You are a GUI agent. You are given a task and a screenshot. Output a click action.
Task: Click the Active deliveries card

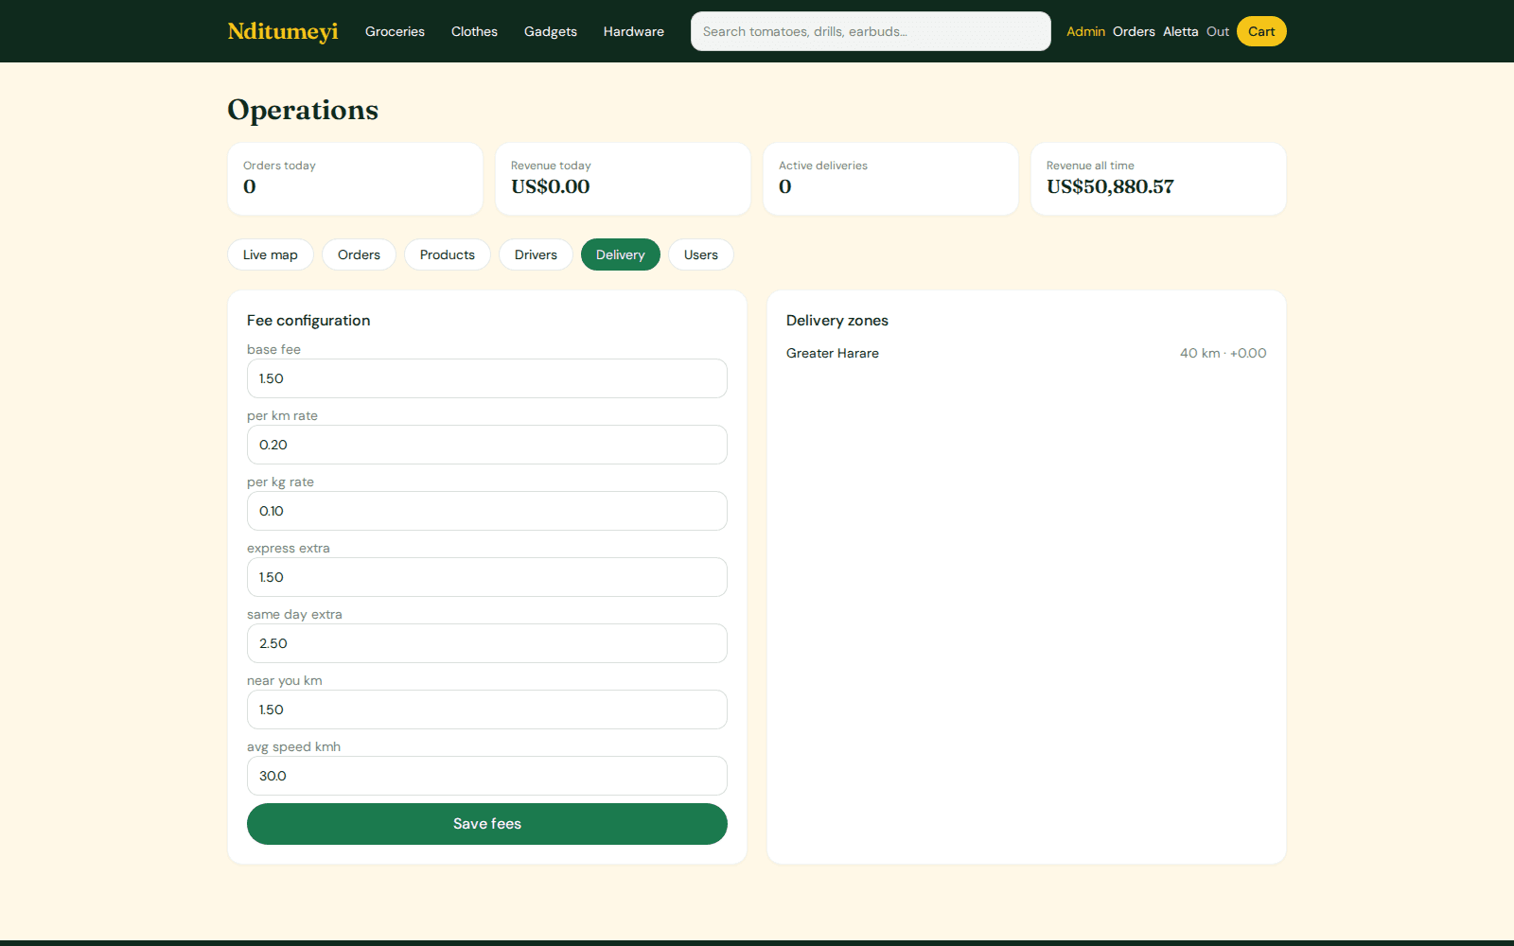(890, 179)
